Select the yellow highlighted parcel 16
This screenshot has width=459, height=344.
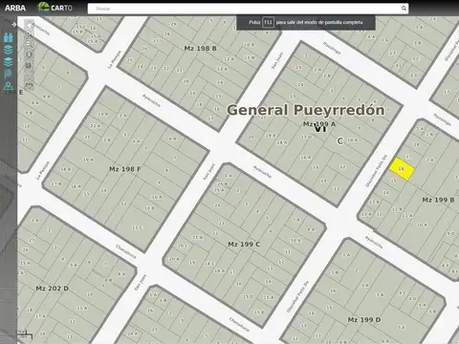pos(402,169)
